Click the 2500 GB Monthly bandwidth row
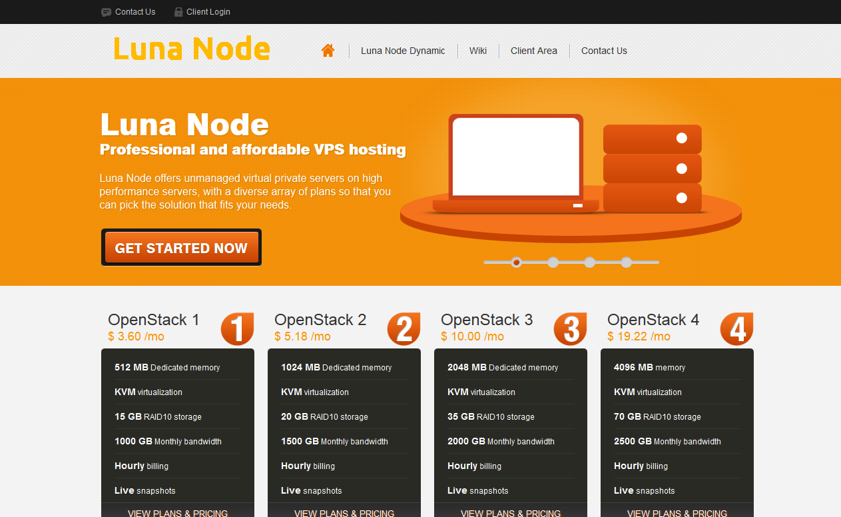 click(677, 441)
